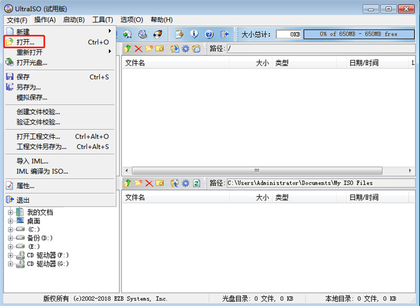Image resolution: width=420 pixels, height=306 pixels.
Task: Choose 打开光盘... menu item
Action: pyautogui.click(x=60, y=63)
